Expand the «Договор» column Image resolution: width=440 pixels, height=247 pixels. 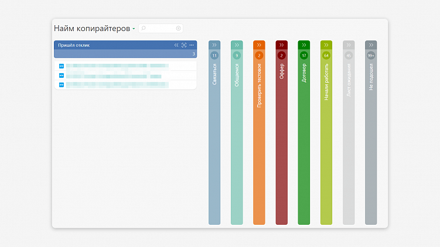coord(303,44)
